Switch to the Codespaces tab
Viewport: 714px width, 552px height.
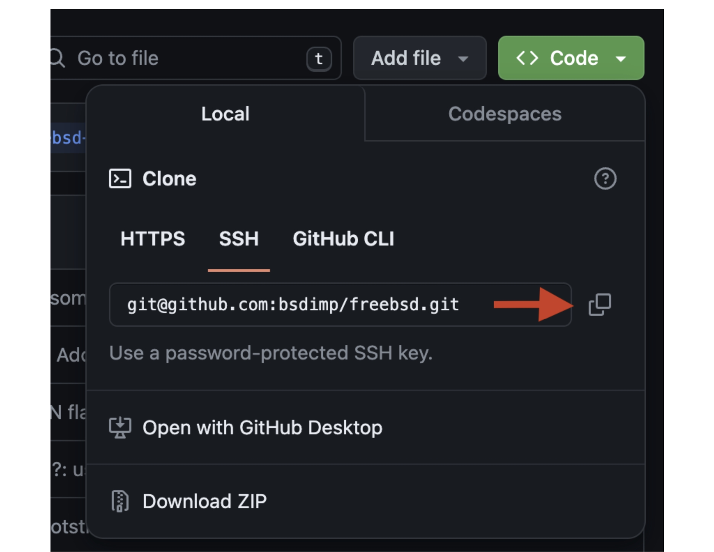pyautogui.click(x=505, y=114)
